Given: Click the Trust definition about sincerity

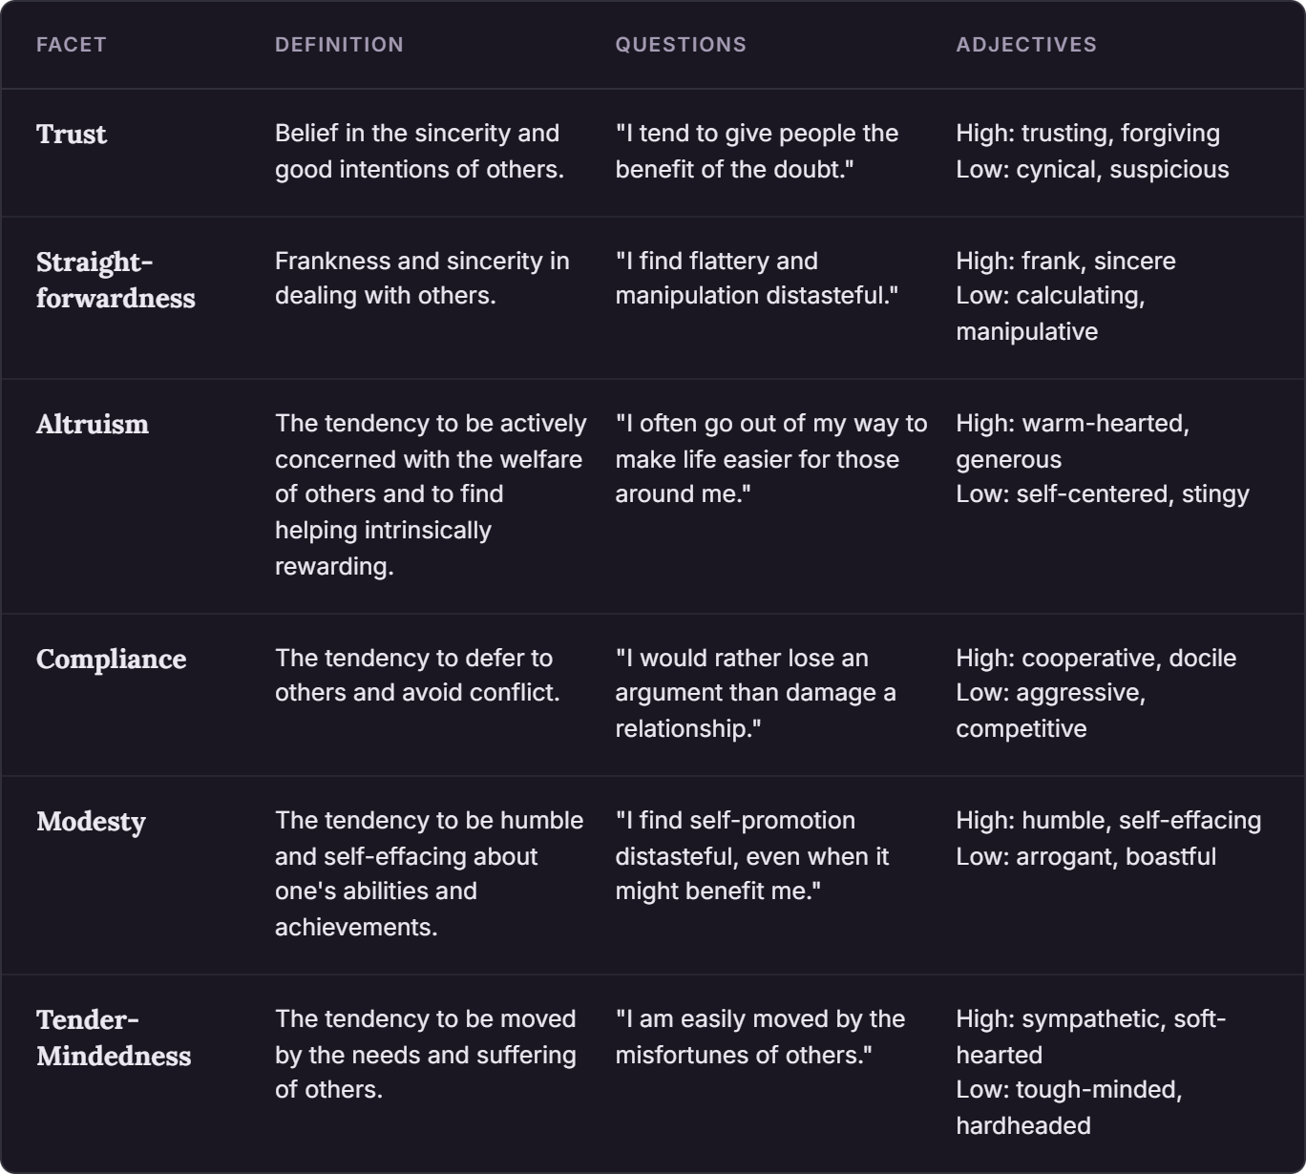Looking at the screenshot, I should 419,152.
